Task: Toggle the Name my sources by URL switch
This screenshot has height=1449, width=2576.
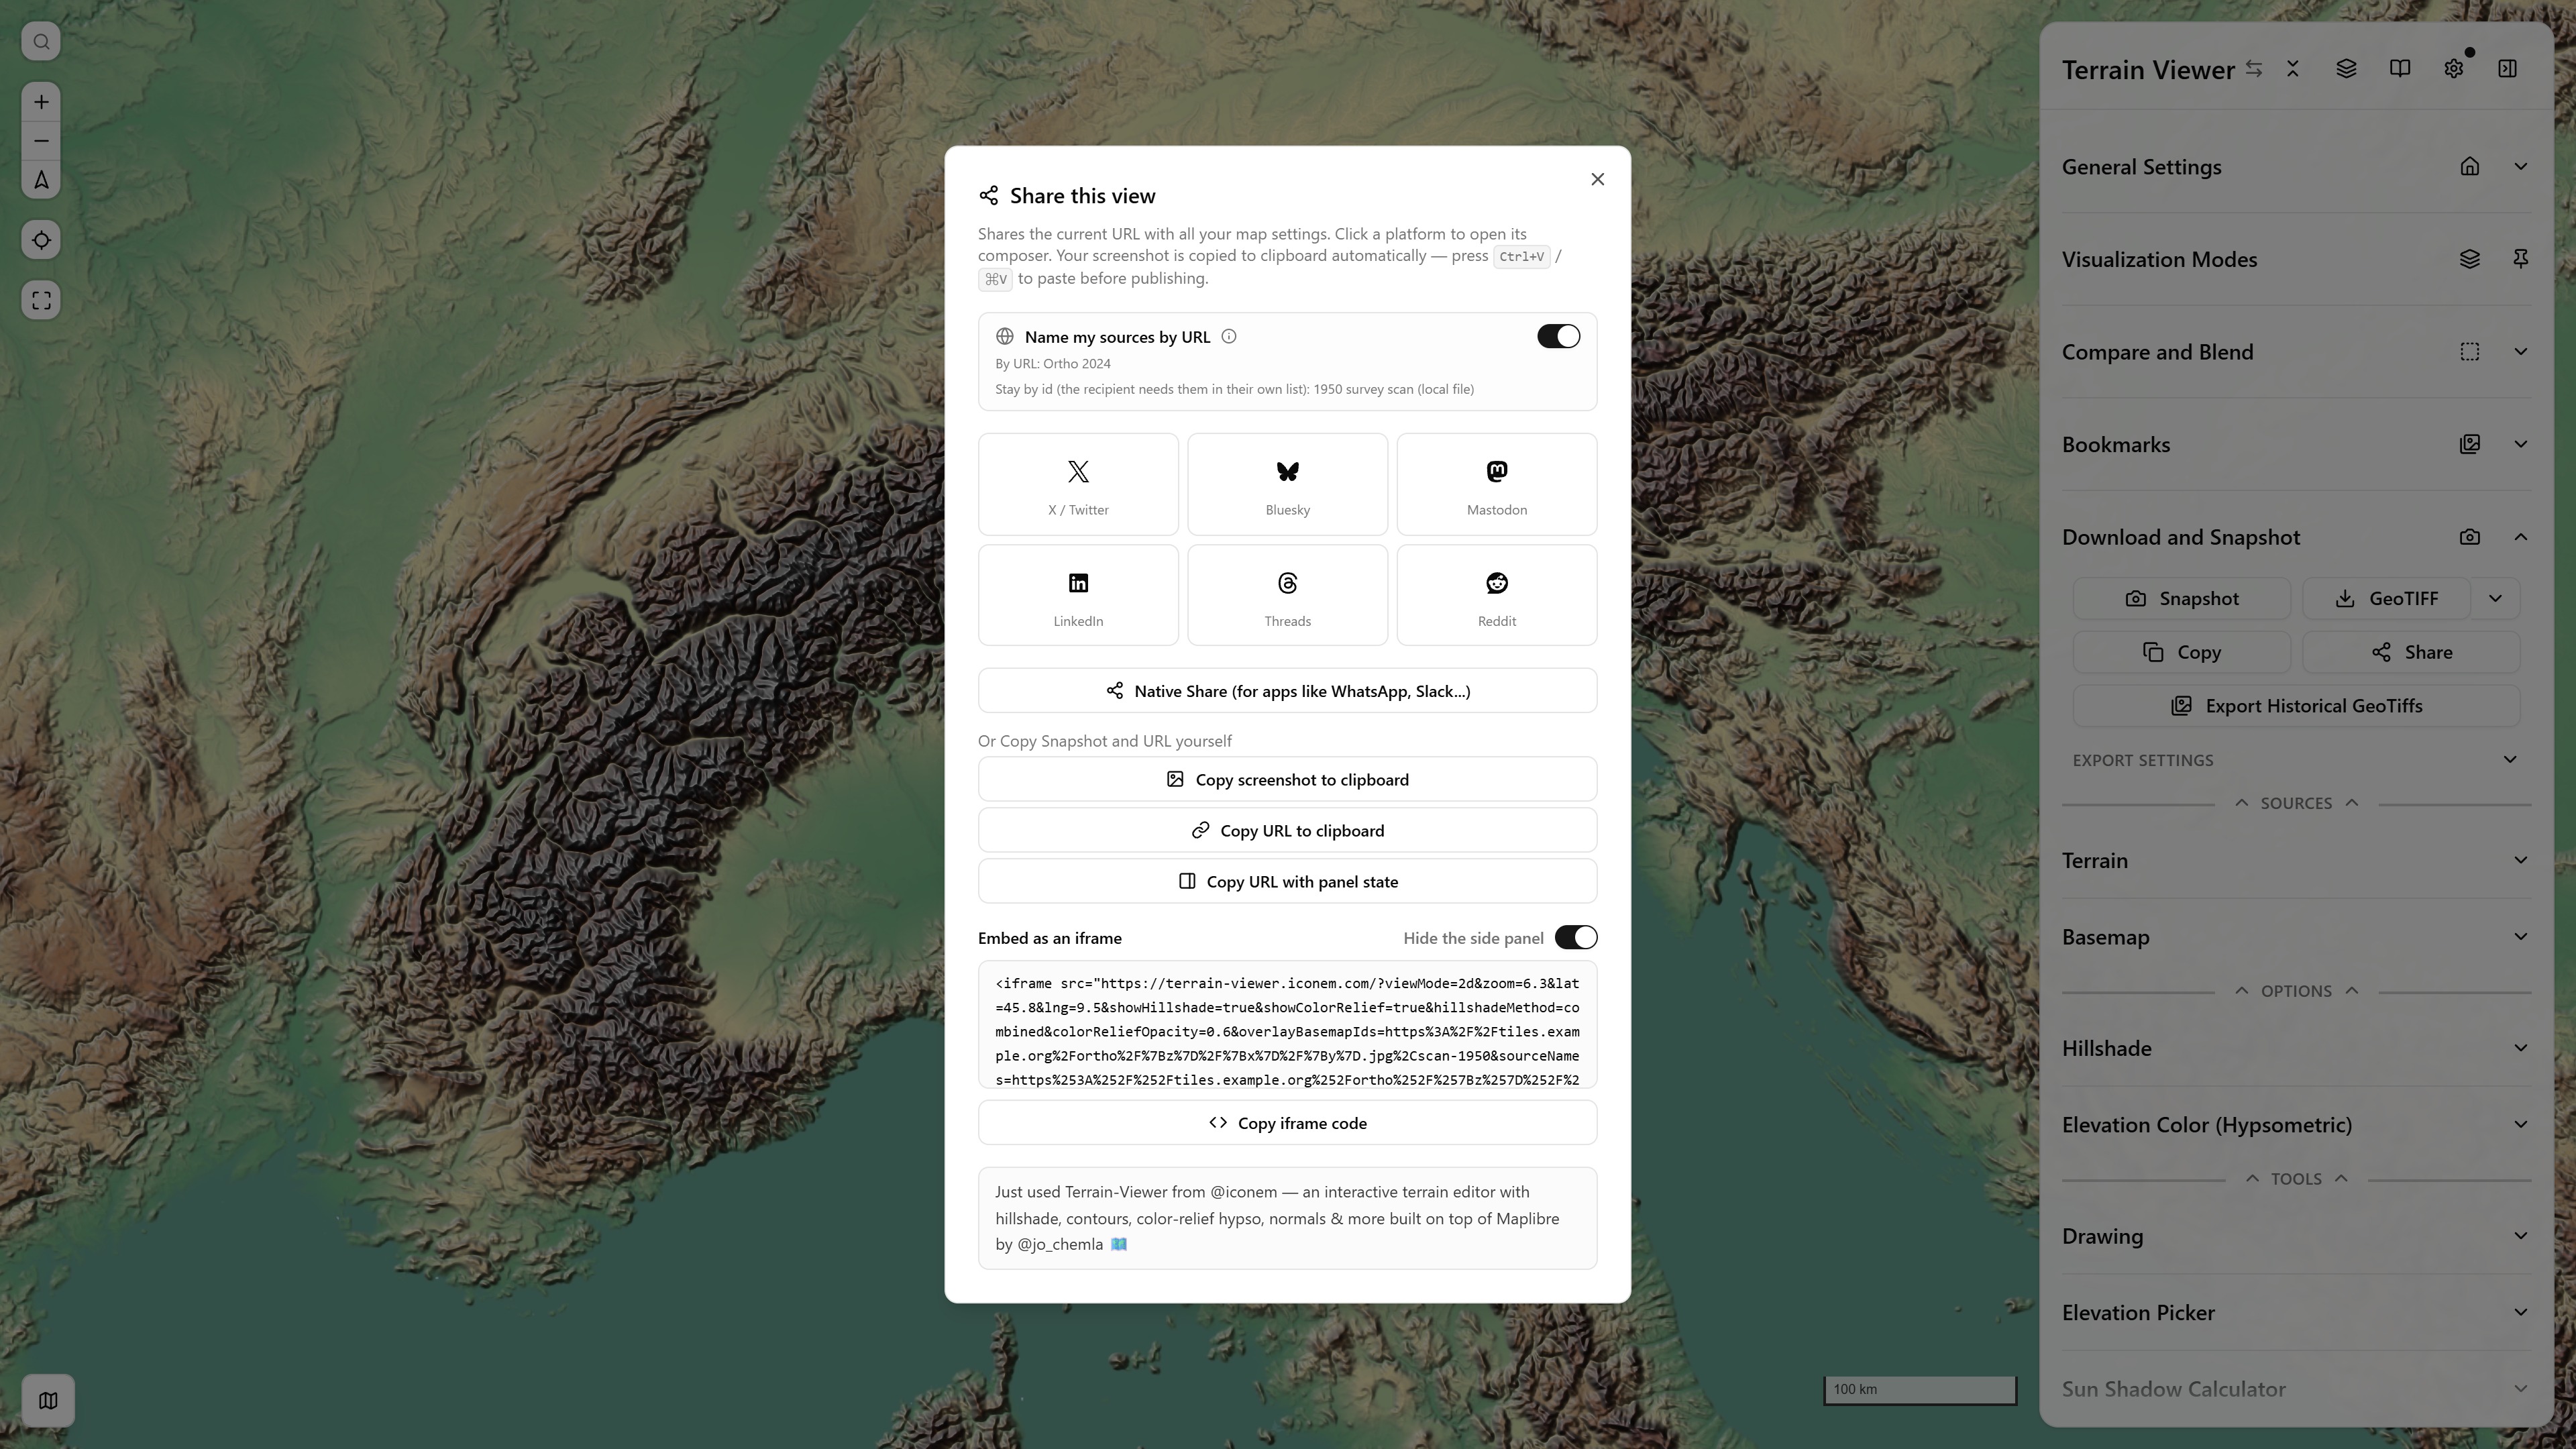Action: click(x=1558, y=337)
